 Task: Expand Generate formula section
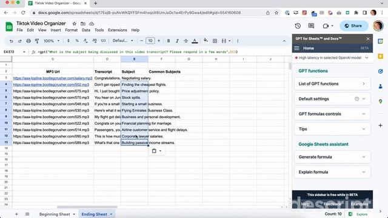[x=332, y=157]
